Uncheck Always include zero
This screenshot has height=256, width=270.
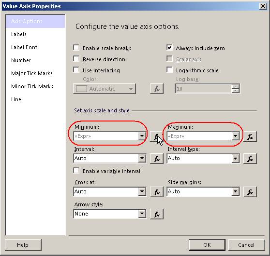(x=170, y=48)
